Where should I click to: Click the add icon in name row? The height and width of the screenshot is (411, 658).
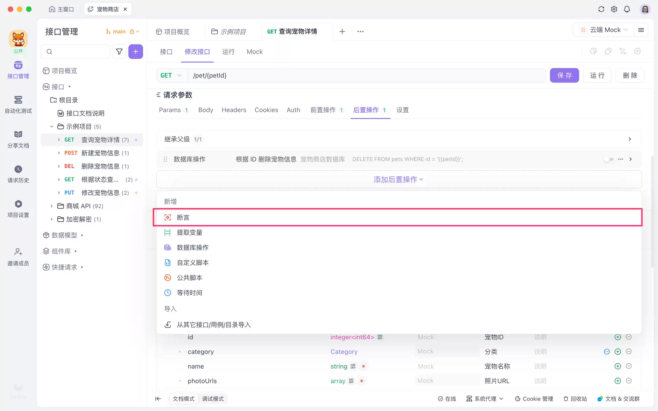[x=618, y=366]
